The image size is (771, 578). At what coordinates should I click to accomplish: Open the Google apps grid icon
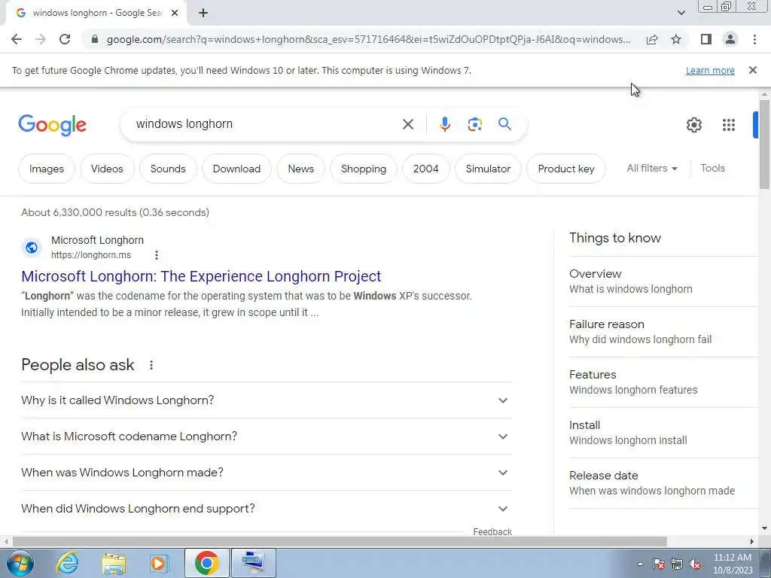click(729, 125)
